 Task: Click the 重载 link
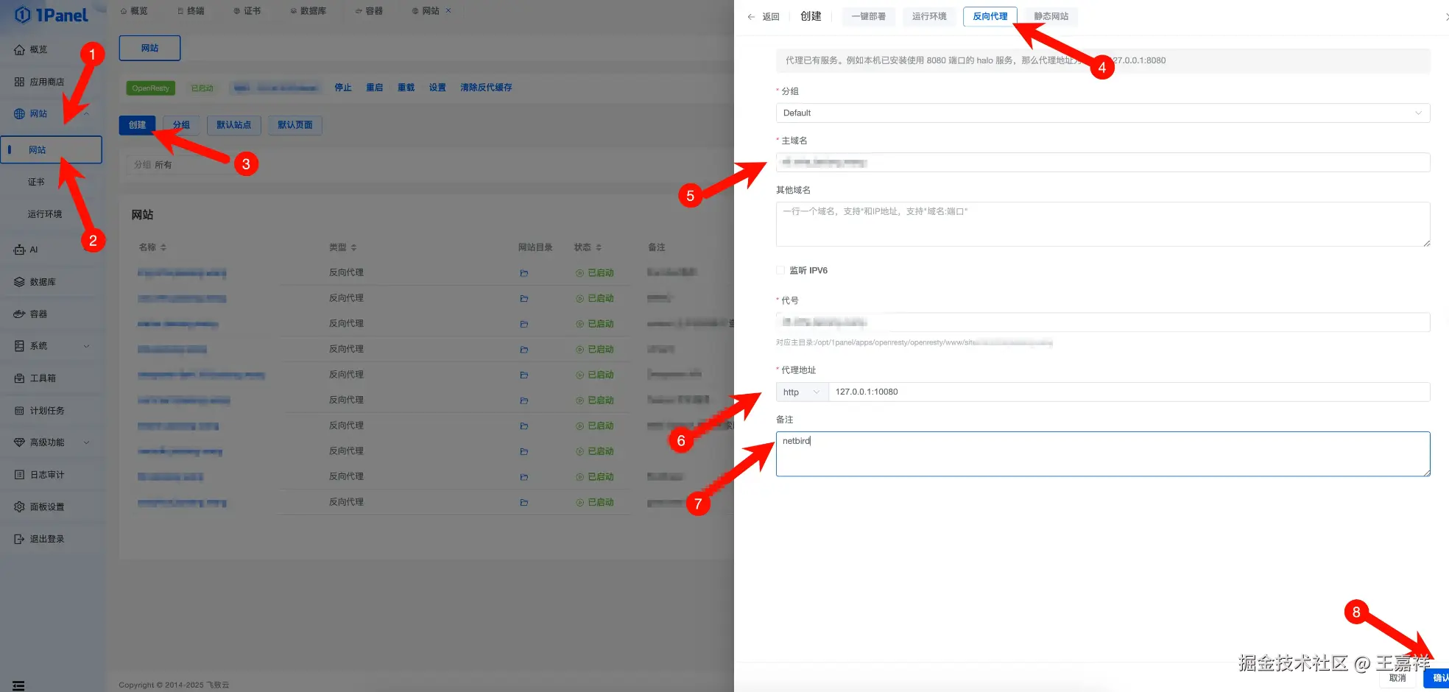click(406, 88)
